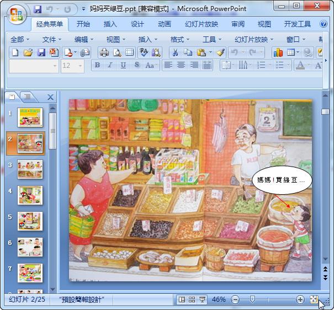Click the Insert Chart icon
The image size is (334, 310).
tap(278, 52)
